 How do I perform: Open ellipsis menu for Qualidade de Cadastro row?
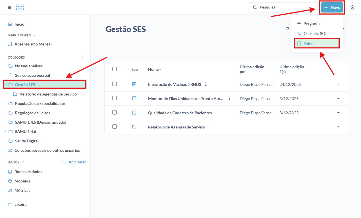338,113
